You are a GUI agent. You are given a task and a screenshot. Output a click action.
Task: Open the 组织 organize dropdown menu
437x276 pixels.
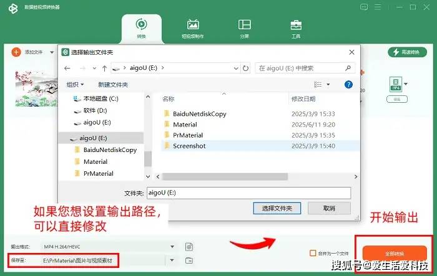(x=75, y=84)
